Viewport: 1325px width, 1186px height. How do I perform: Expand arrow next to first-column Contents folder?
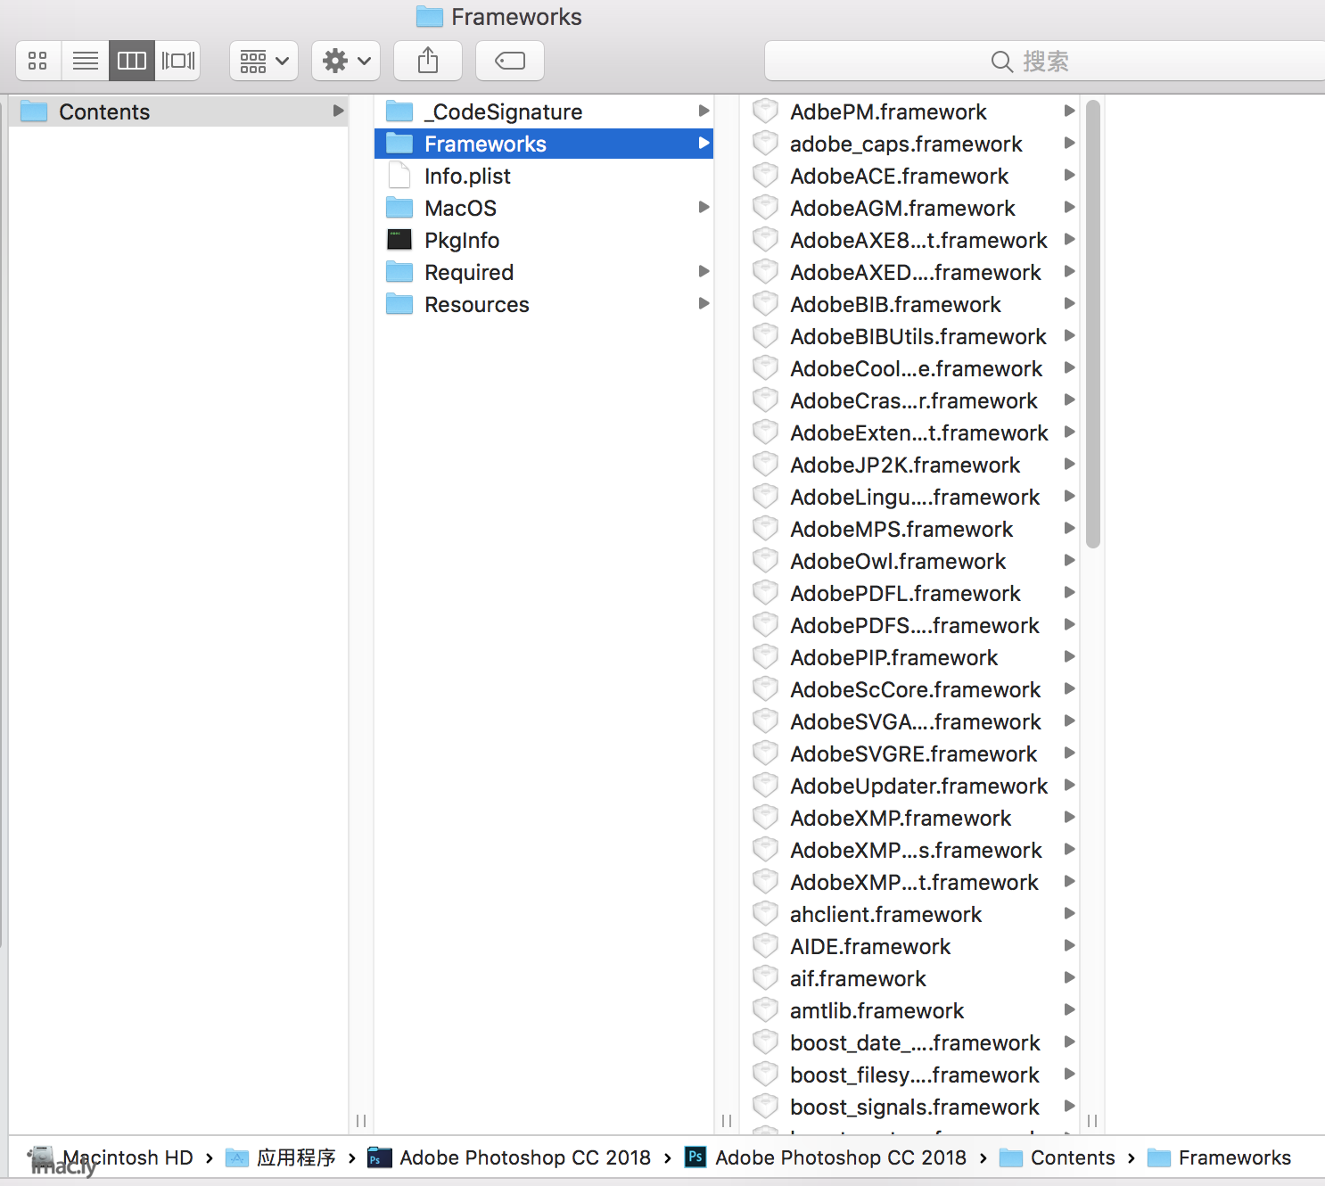pos(338,111)
